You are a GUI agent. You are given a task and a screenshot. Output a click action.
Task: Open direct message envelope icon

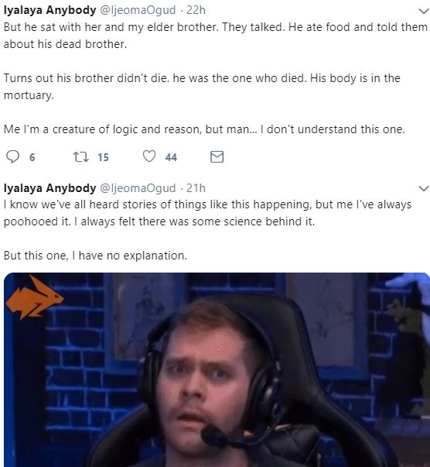click(x=217, y=156)
